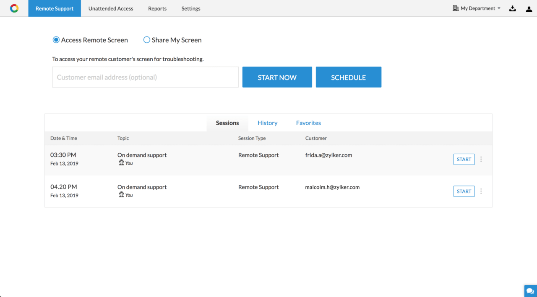Switch to the History tab
Viewport: 537px width, 297px height.
[267, 123]
